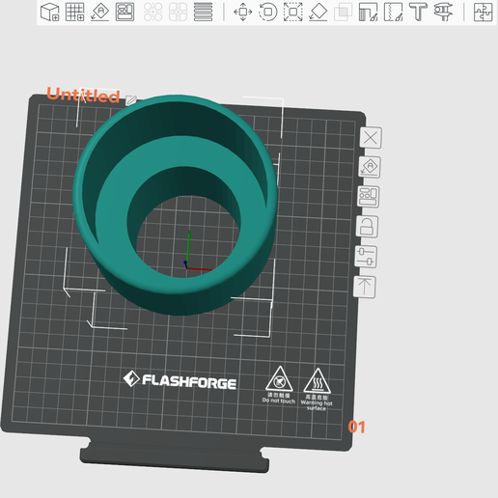Image resolution: width=498 pixels, height=498 pixels.
Task: Select the Move tool
Action: coord(243,12)
